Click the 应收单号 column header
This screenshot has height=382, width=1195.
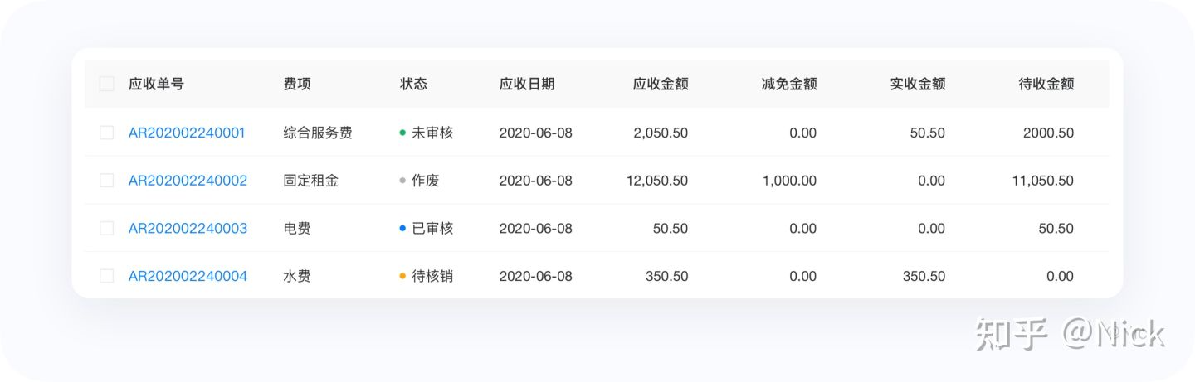tap(156, 84)
